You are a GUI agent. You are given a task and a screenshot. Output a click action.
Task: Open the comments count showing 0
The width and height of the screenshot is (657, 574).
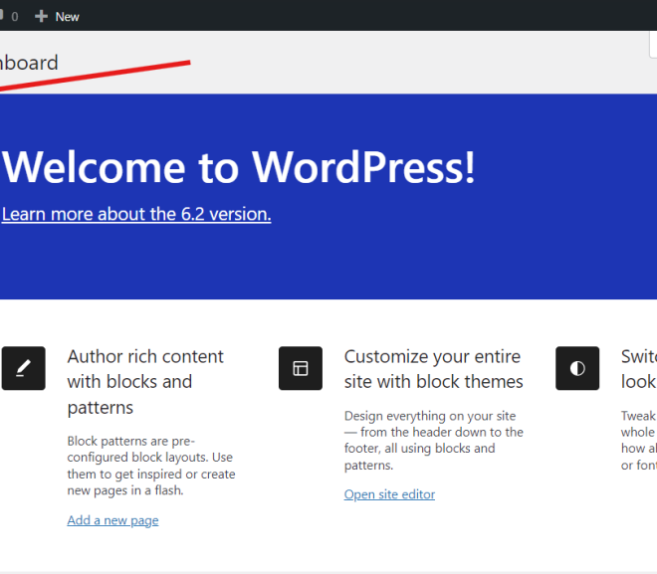15,17
